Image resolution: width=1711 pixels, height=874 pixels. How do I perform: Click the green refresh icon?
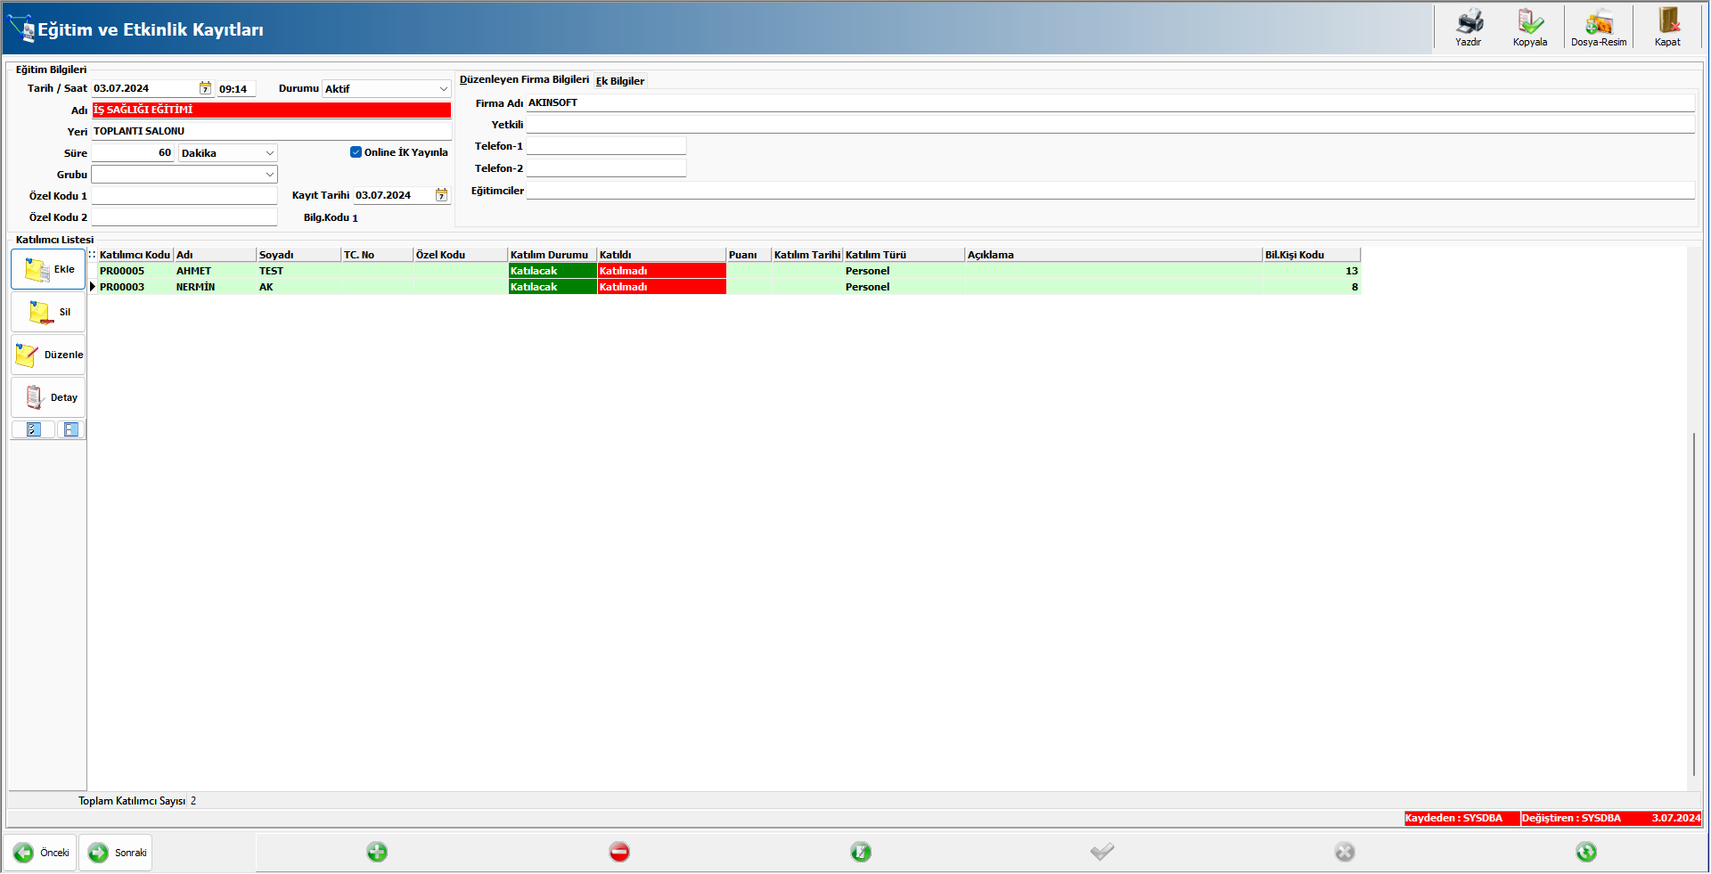click(1586, 852)
